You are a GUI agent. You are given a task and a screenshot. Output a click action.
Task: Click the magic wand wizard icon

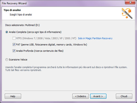click(127, 13)
